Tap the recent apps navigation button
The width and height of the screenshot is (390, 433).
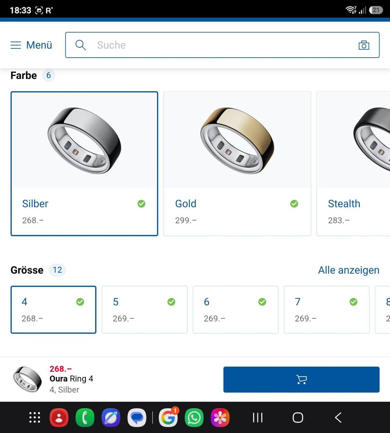tap(258, 418)
